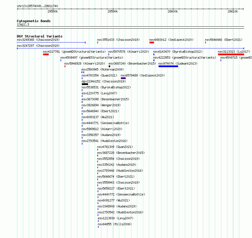Screen dimensions: 252x238
Task: Open variant nsv3247297 (Chaisson2019) label
Action: tap(38, 46)
